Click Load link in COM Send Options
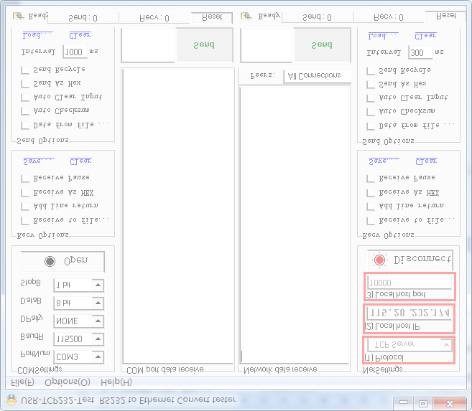Image resolution: width=472 pixels, height=411 pixels. click(x=37, y=35)
